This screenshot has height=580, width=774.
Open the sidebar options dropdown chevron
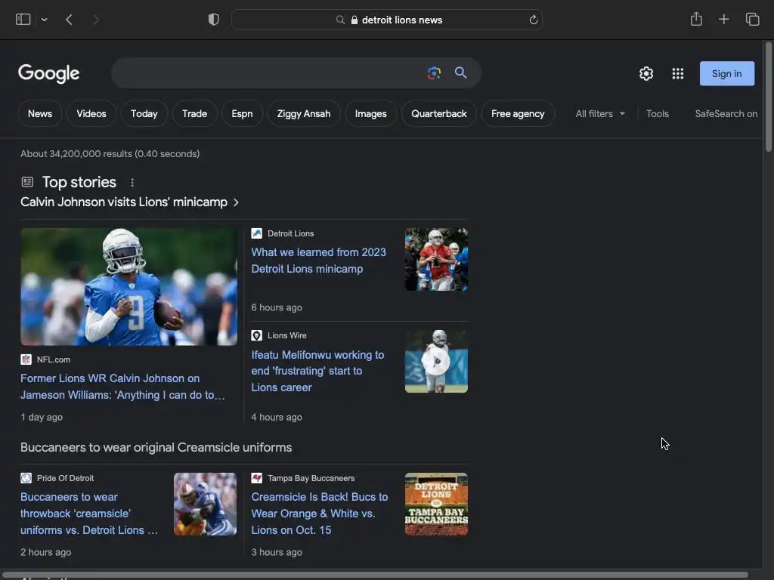click(45, 20)
